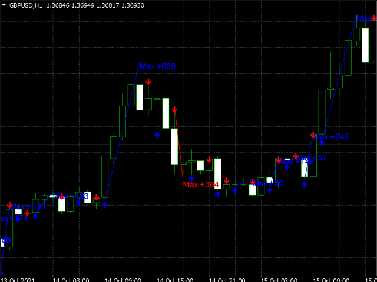Click the red down arrow left of Max +333
Image resolution: width=377 pixels, height=282 pixels.
9,205
